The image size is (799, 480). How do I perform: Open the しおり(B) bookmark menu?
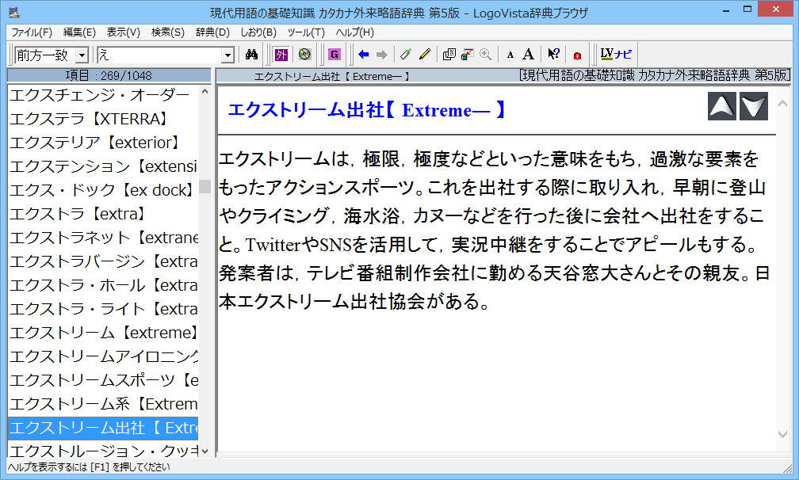[x=258, y=32]
